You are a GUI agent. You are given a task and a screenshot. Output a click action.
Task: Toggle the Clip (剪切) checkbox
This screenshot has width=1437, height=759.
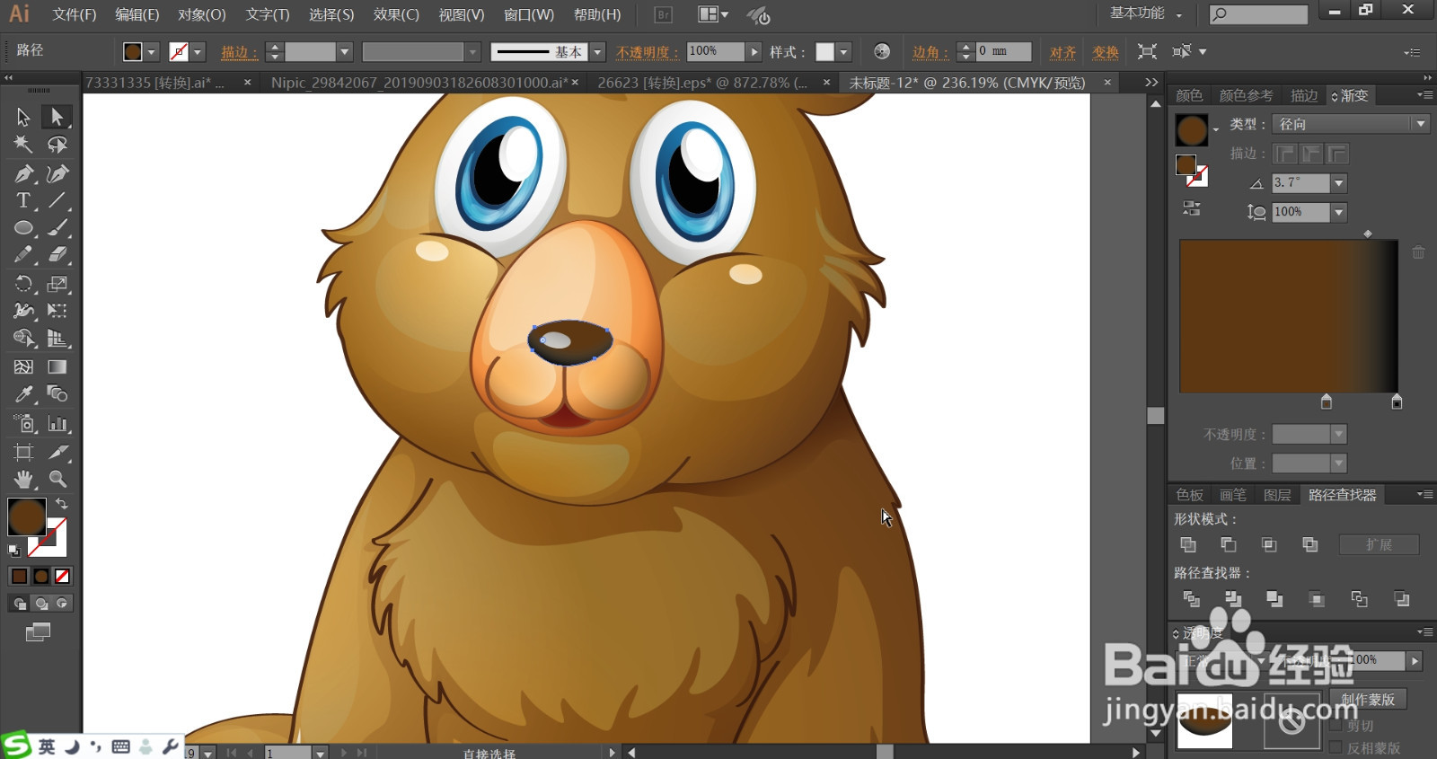click(x=1336, y=726)
